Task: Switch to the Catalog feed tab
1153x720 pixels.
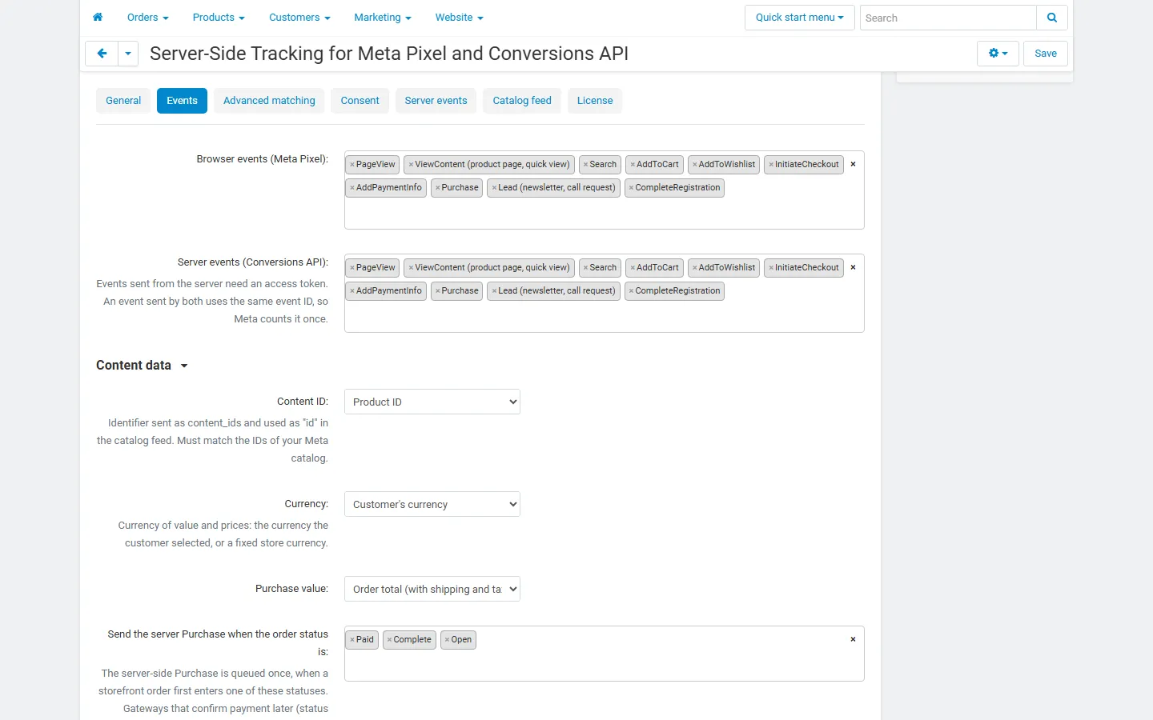Action: click(522, 101)
